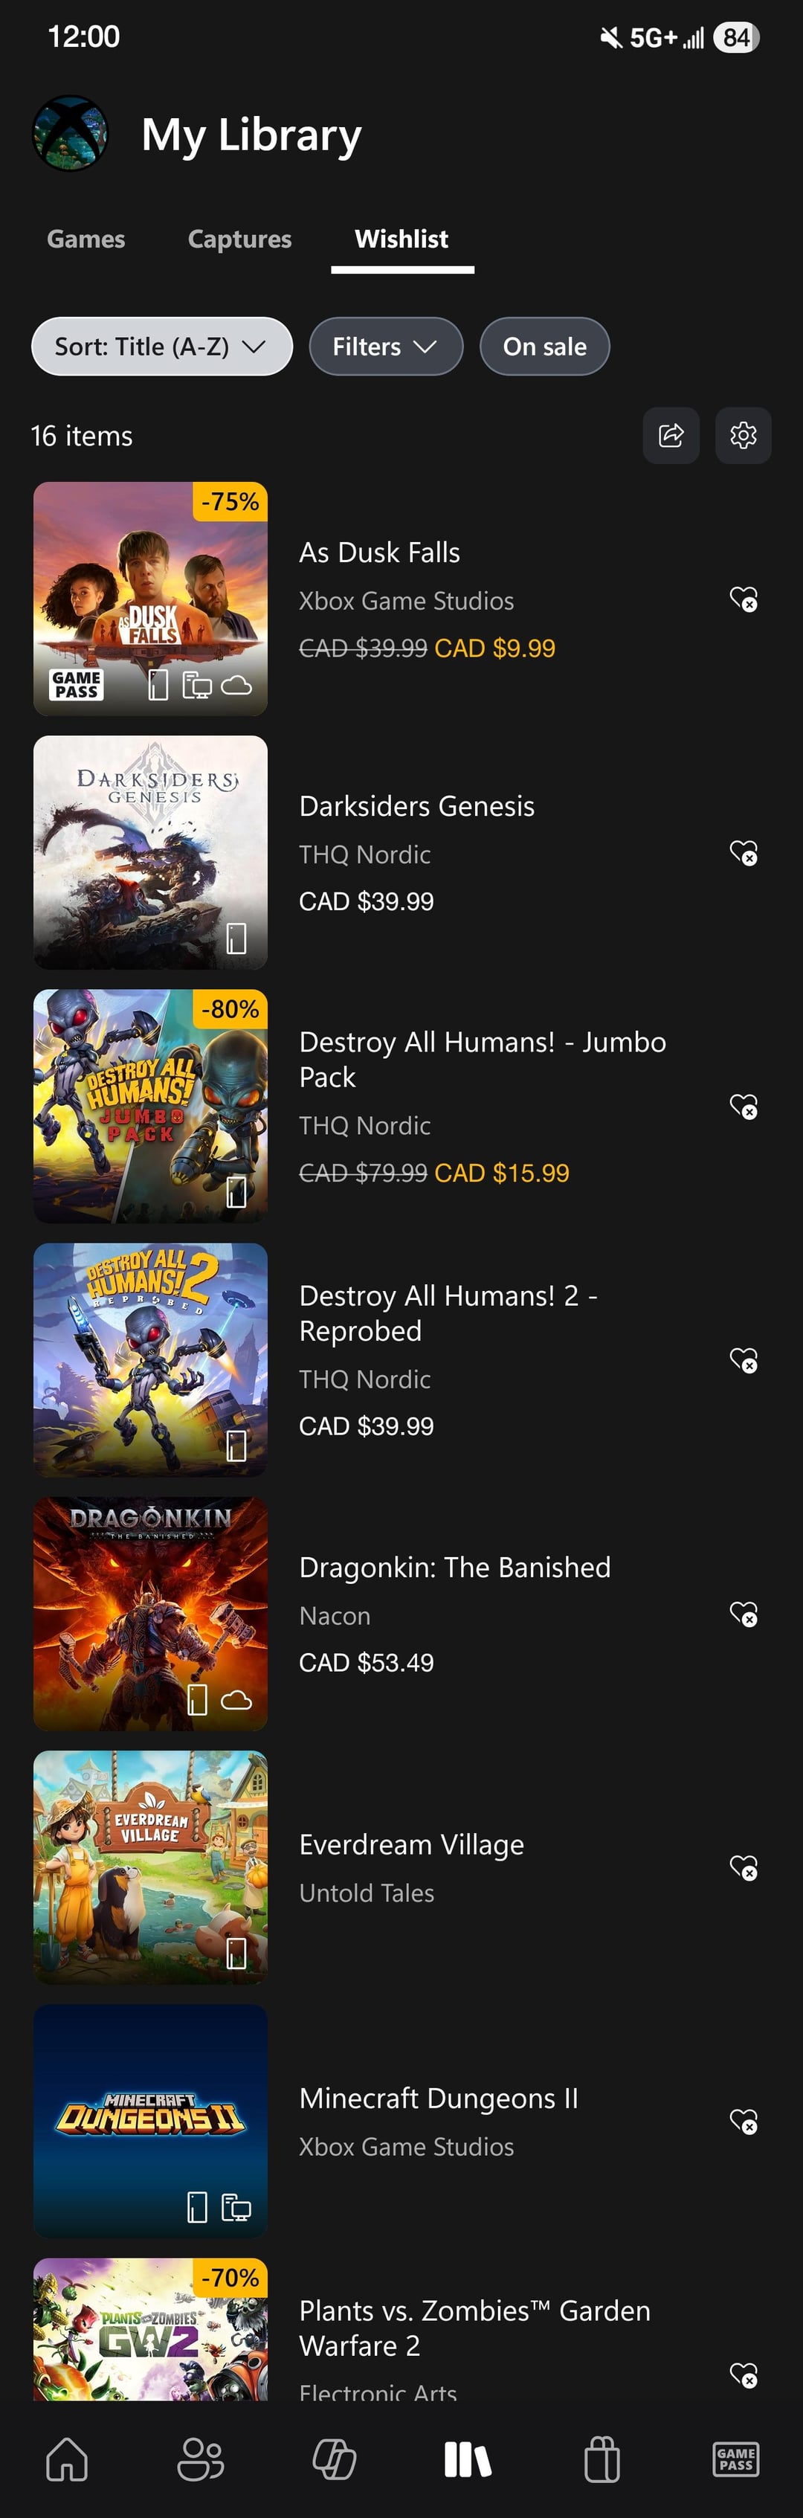Open the Filters dropdown
The image size is (803, 2518).
coord(385,346)
